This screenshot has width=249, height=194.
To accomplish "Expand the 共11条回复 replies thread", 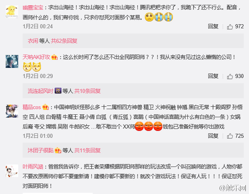I will coord(87,150).
